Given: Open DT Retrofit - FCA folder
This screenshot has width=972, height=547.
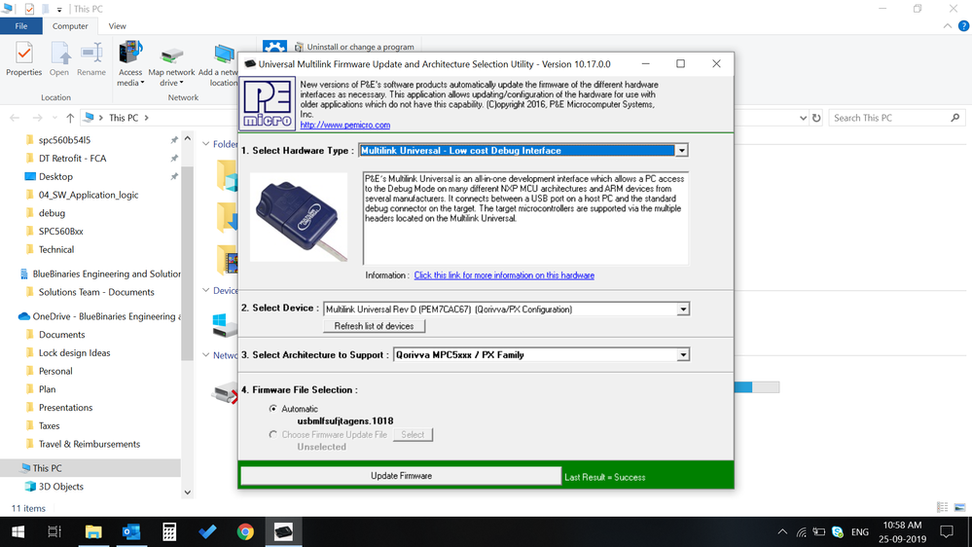Looking at the screenshot, I should tap(72, 158).
